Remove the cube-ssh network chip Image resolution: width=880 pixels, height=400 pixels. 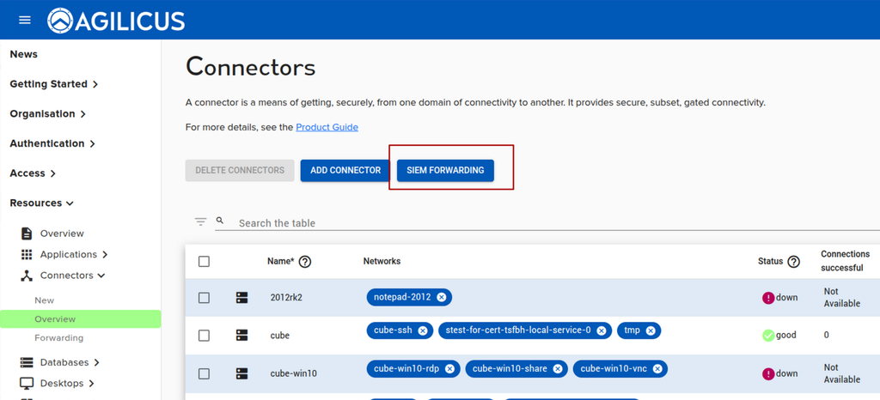(423, 330)
